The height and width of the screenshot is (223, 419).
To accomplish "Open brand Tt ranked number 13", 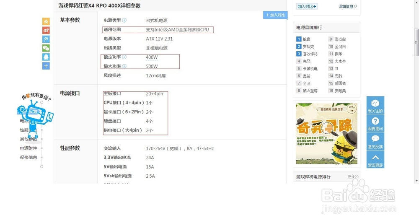I will pos(336,68).
